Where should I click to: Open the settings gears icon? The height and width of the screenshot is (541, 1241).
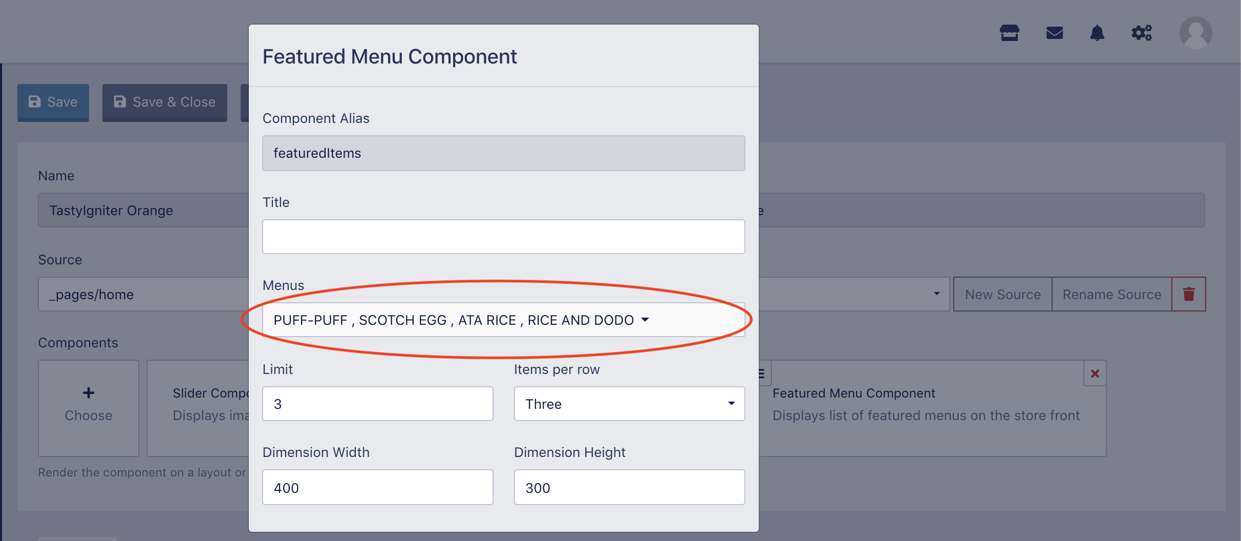tap(1141, 33)
